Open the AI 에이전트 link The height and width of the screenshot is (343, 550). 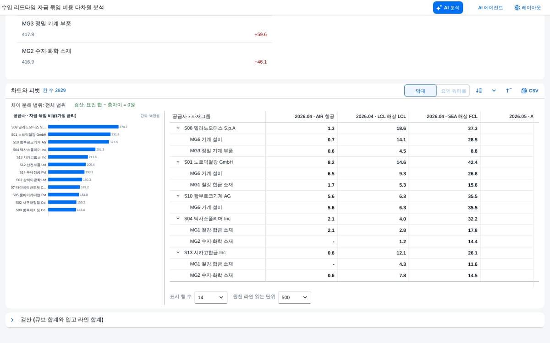(490, 7)
